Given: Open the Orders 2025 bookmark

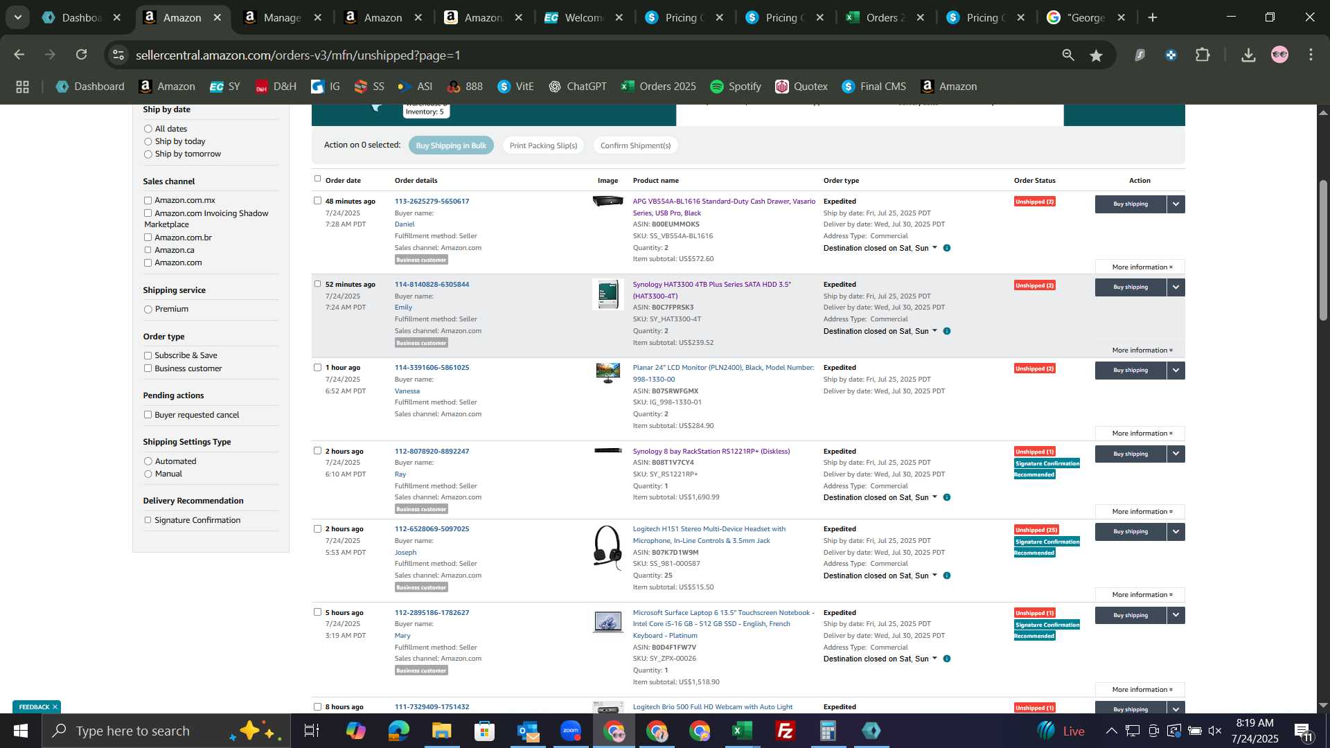Looking at the screenshot, I should click(658, 87).
